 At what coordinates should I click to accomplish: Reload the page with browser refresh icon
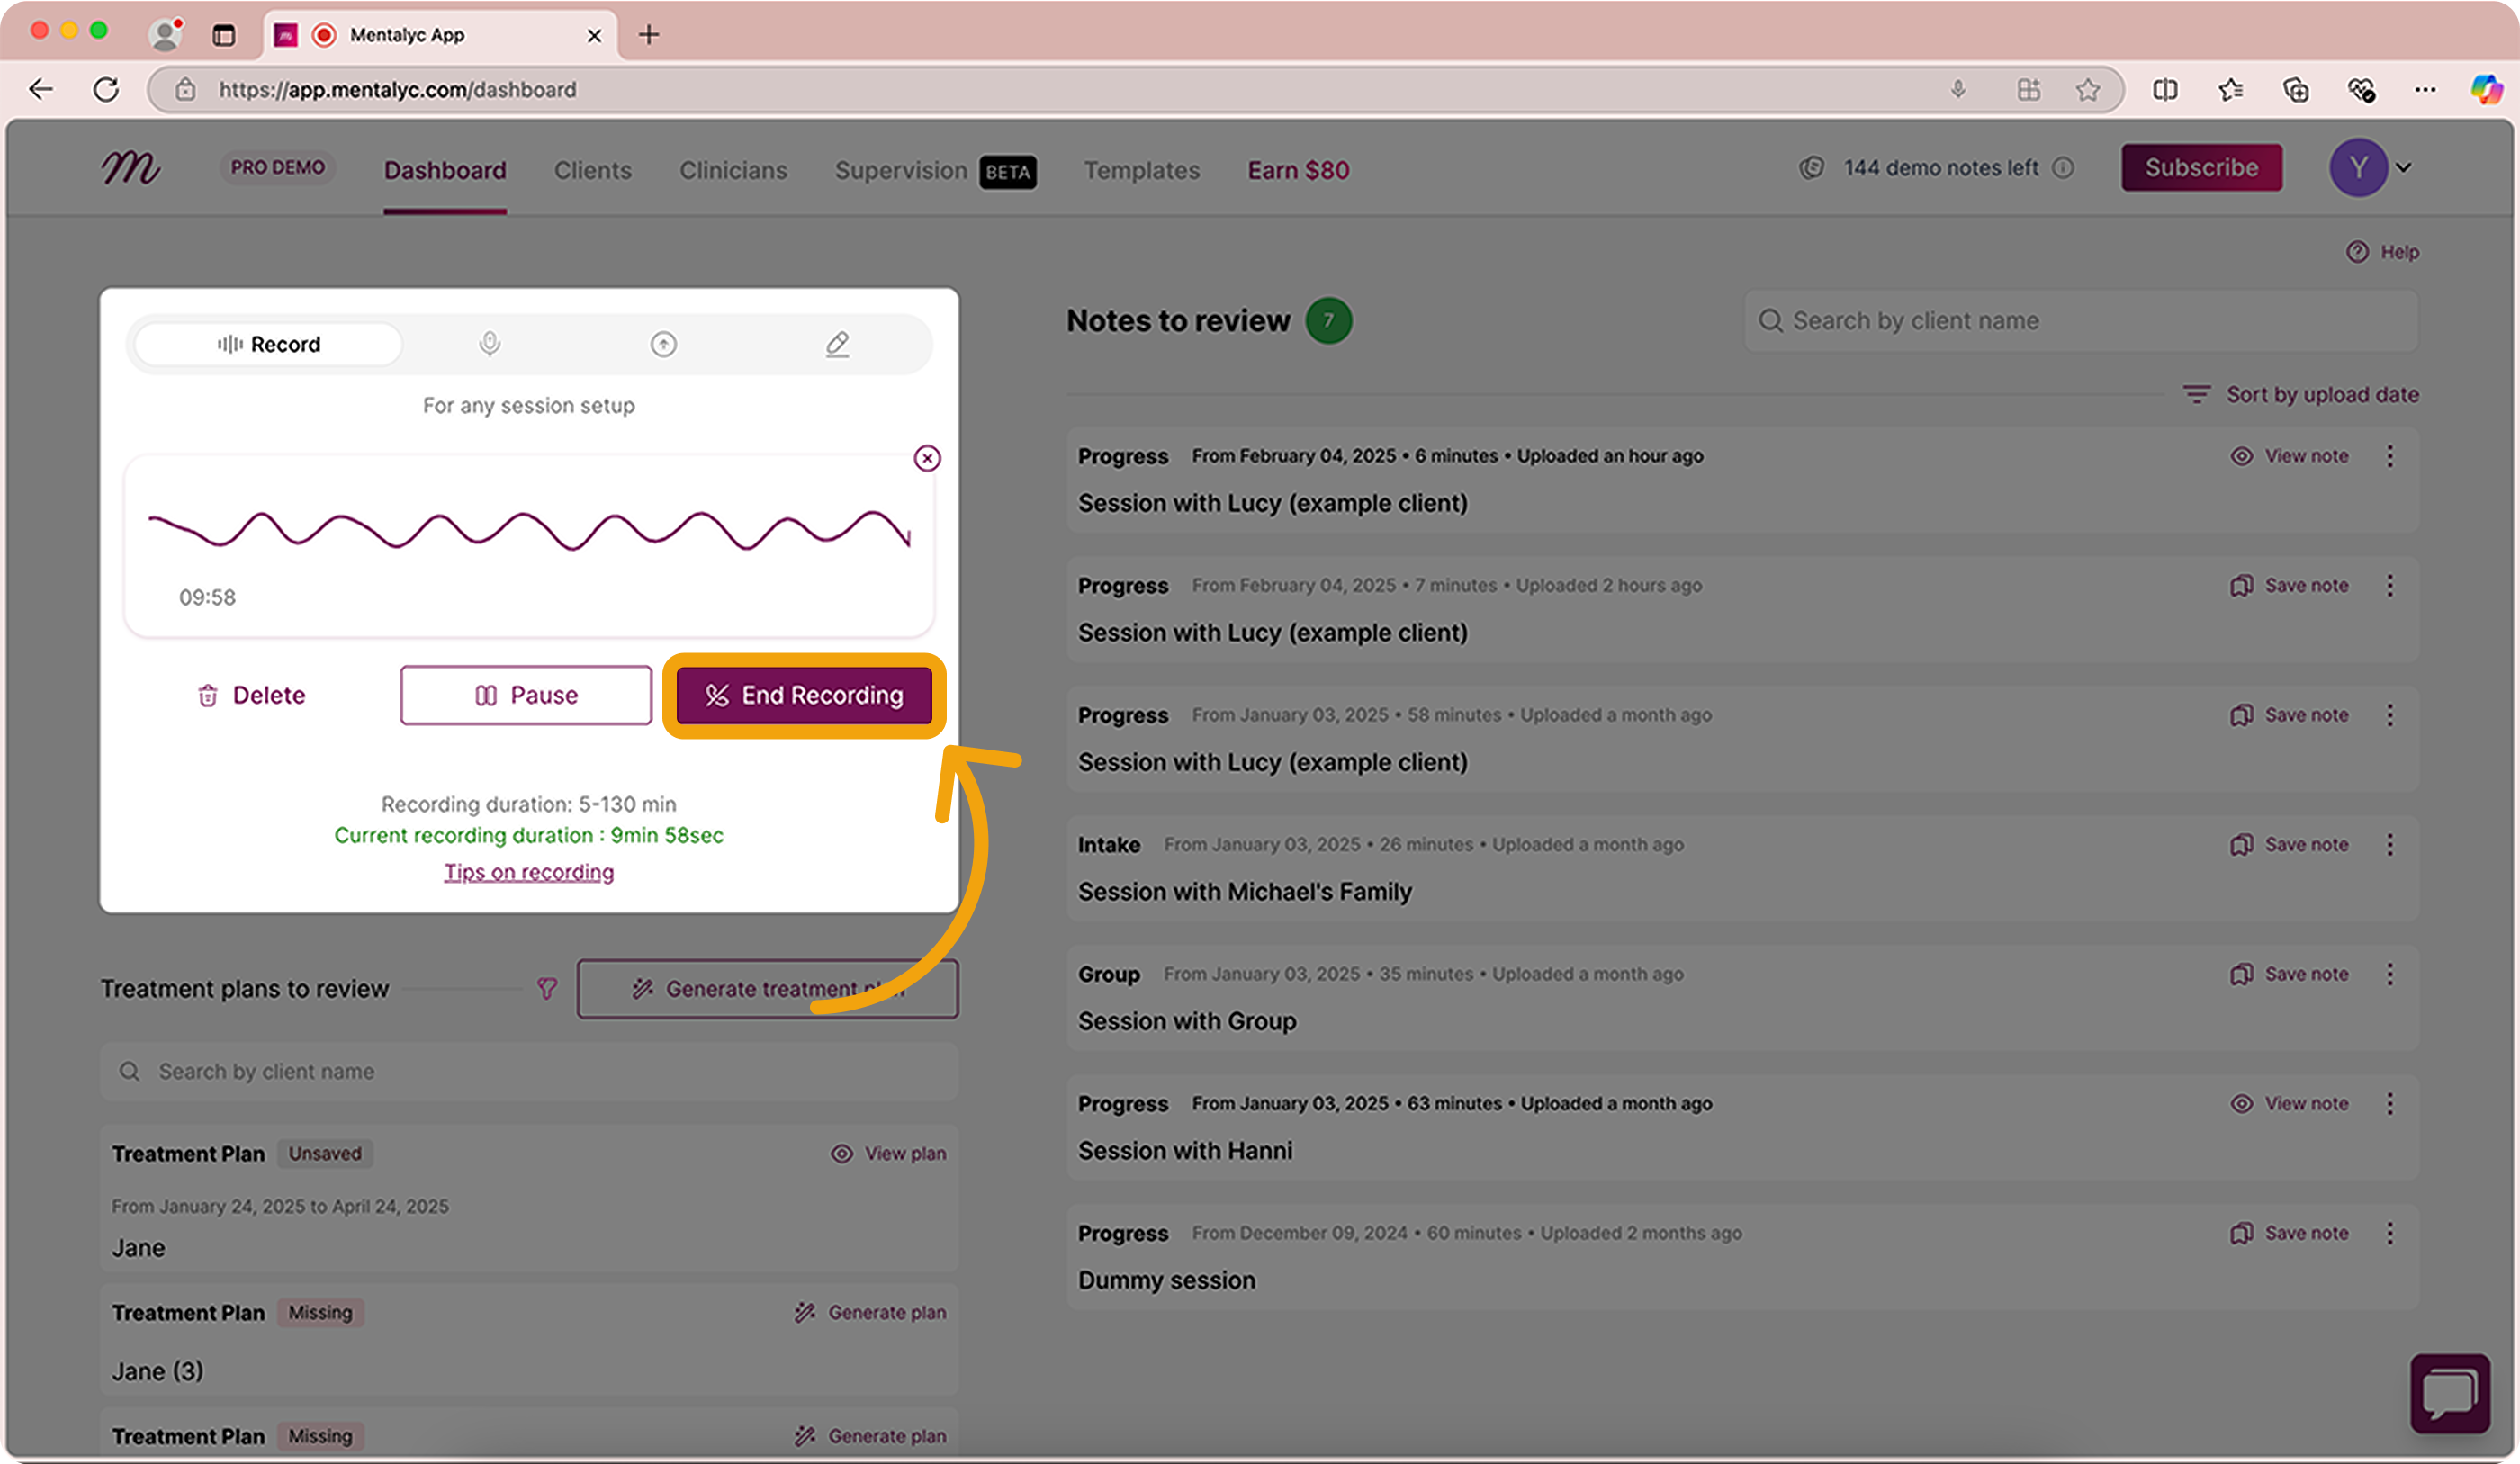pos(106,90)
